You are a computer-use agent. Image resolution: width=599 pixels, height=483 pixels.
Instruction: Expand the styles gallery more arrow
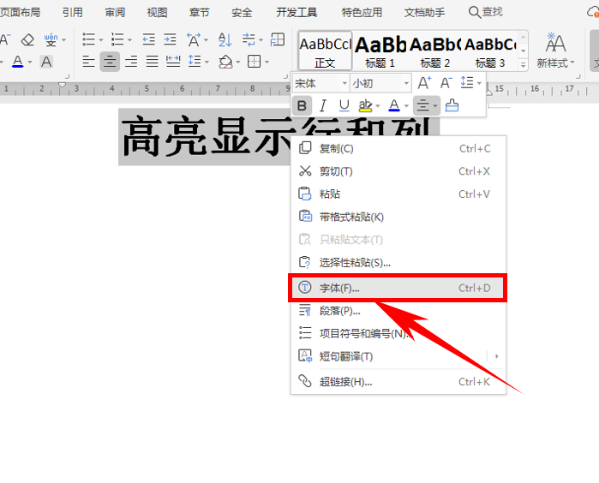click(523, 64)
